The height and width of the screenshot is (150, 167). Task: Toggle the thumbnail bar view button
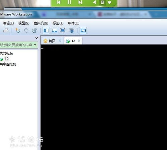pos(55,30)
